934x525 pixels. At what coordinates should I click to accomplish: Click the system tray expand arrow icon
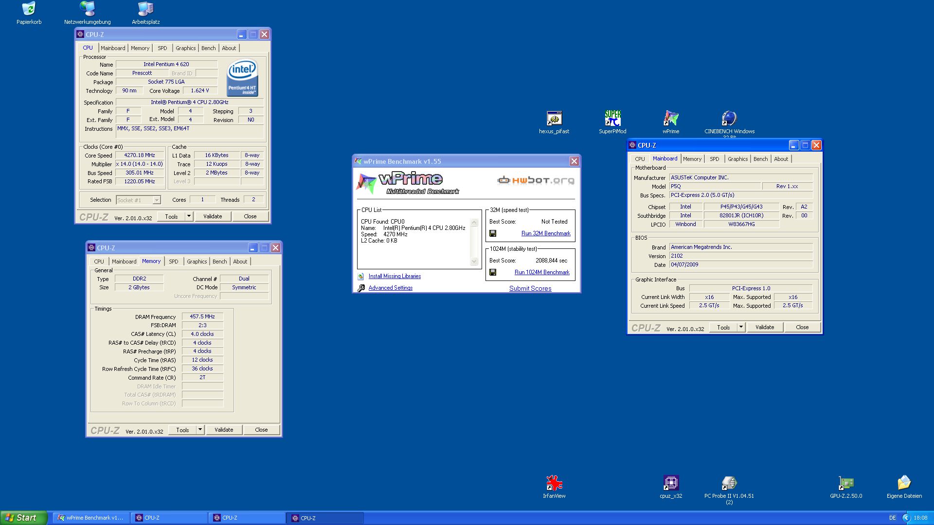click(x=906, y=518)
